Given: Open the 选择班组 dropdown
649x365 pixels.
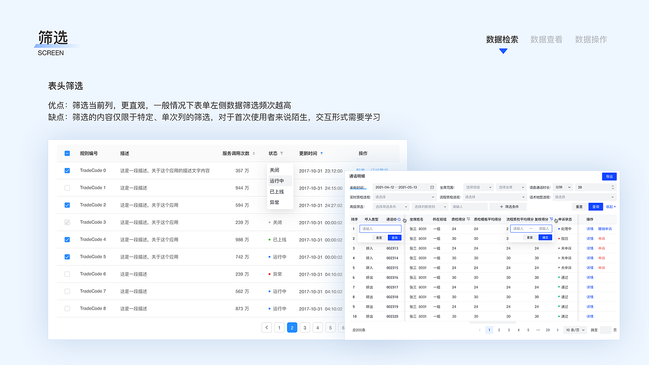Looking at the screenshot, I should (477, 187).
